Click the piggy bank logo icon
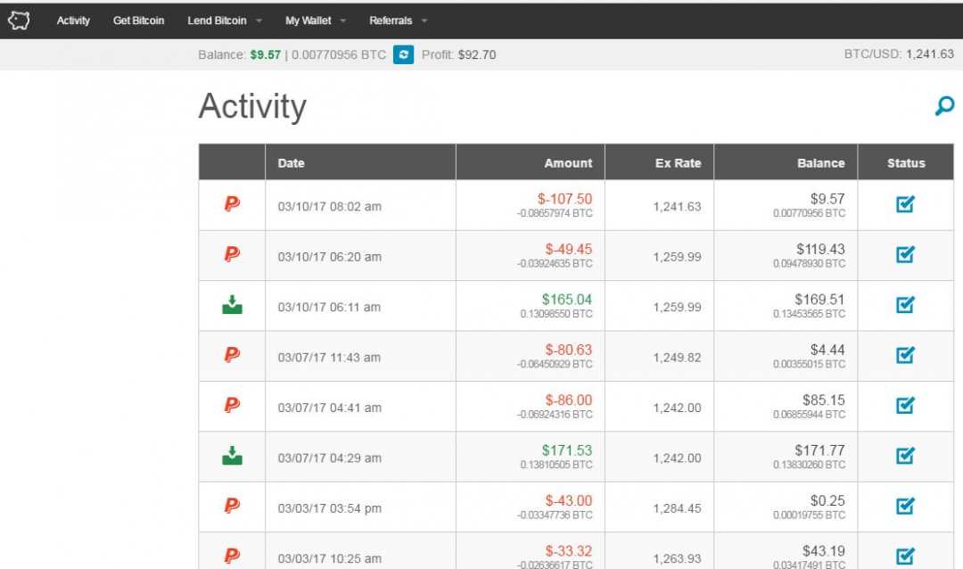Viewport: 963px width, 569px height. pyautogui.click(x=19, y=20)
